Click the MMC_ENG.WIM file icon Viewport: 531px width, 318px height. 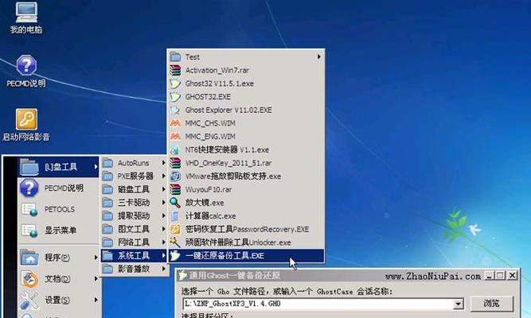(175, 136)
